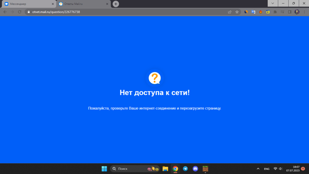Launch Discord from the taskbar

coord(195,169)
